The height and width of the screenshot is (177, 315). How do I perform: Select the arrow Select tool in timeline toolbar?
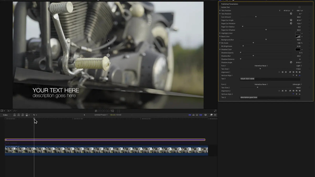pyautogui.click(x=34, y=115)
